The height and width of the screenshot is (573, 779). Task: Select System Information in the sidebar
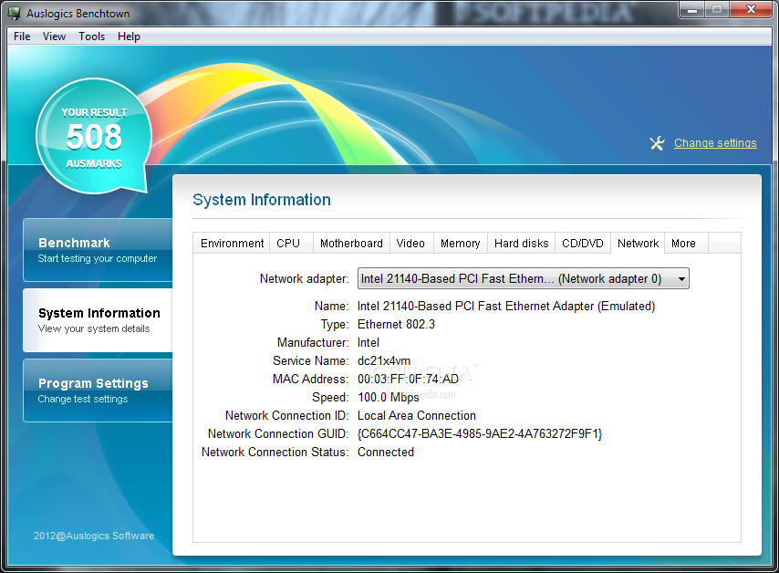coord(98,320)
